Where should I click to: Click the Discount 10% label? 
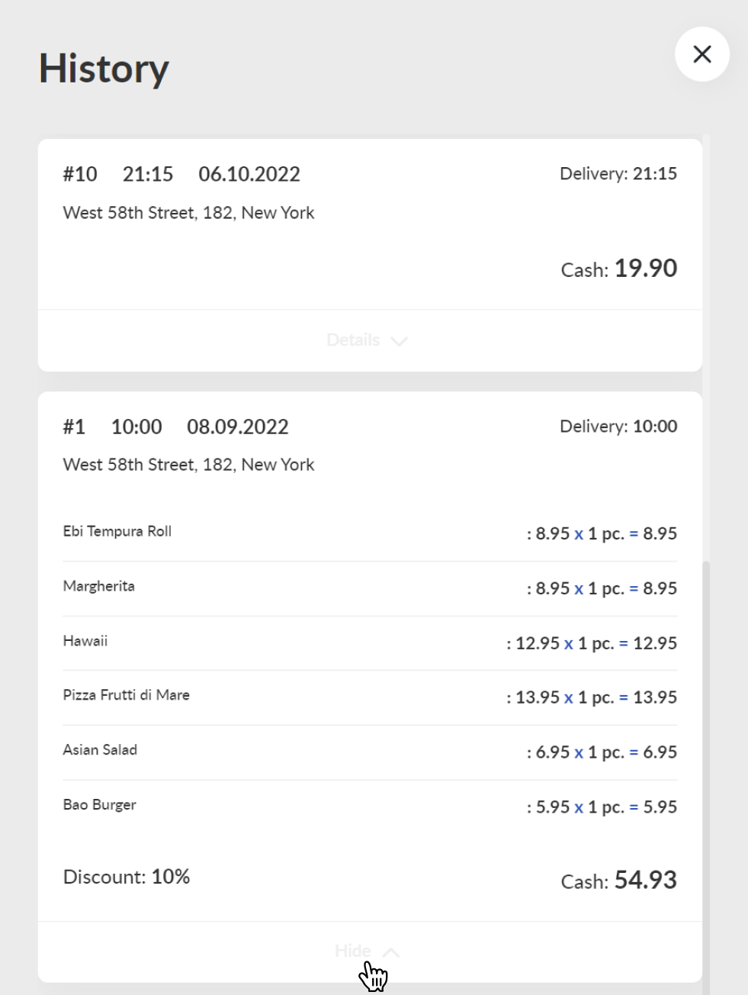[127, 877]
